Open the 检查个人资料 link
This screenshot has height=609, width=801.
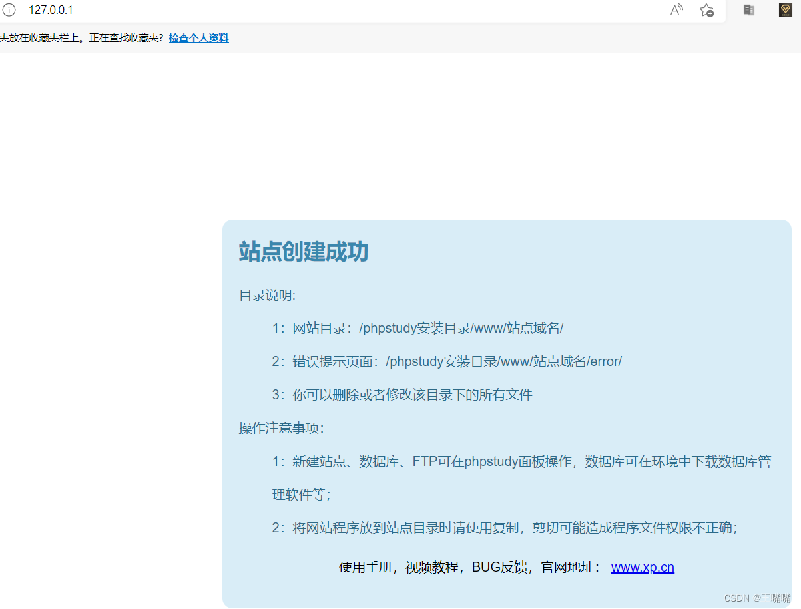(x=198, y=38)
